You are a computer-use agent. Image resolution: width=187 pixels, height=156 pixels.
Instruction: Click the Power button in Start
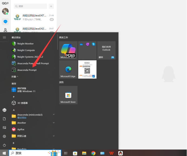4,145
